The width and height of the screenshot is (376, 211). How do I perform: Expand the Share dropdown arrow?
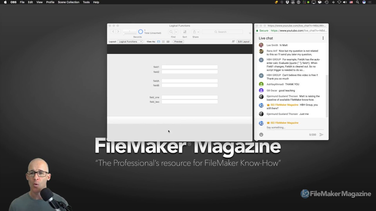click(198, 32)
